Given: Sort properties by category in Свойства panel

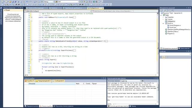Looking at the screenshot, I should 161,57.
